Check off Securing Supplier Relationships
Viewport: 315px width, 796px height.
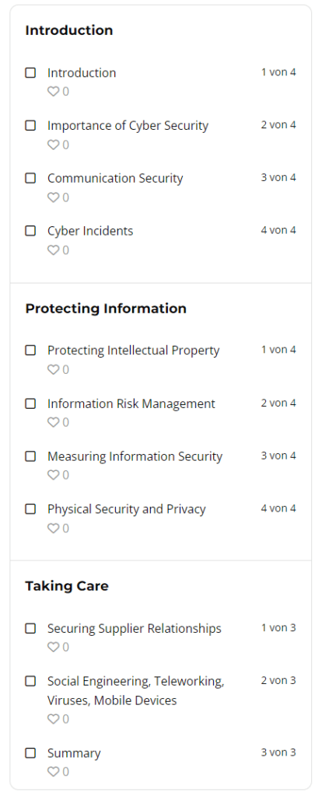pyautogui.click(x=30, y=628)
